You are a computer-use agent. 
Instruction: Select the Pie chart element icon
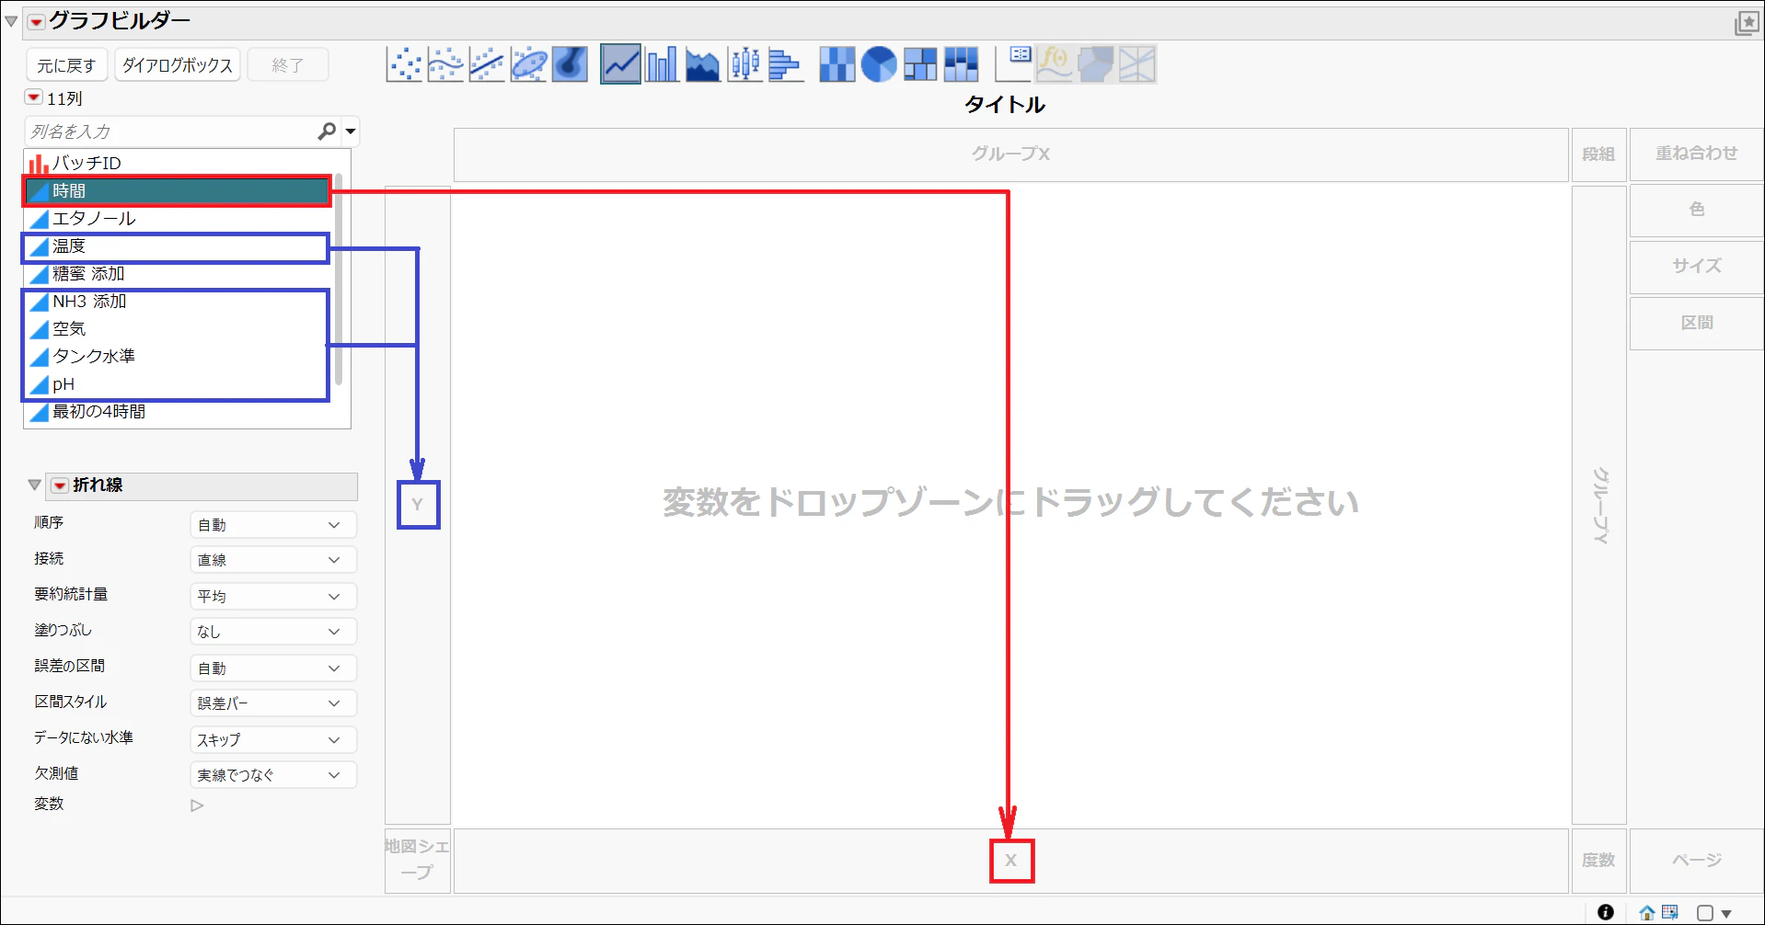[879, 64]
